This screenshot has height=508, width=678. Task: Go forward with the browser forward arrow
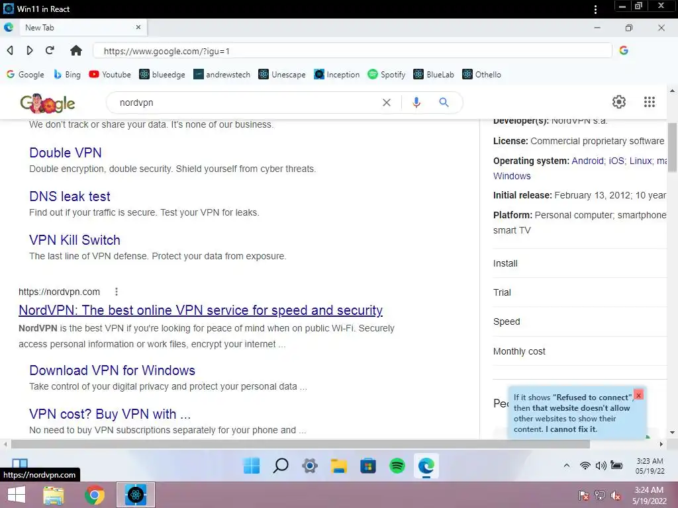(29, 50)
